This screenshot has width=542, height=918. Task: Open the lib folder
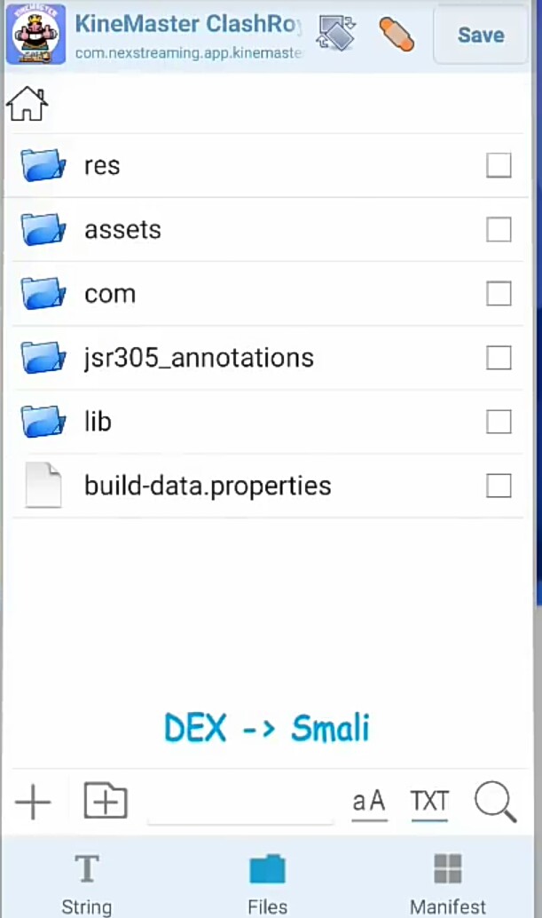[x=98, y=422]
